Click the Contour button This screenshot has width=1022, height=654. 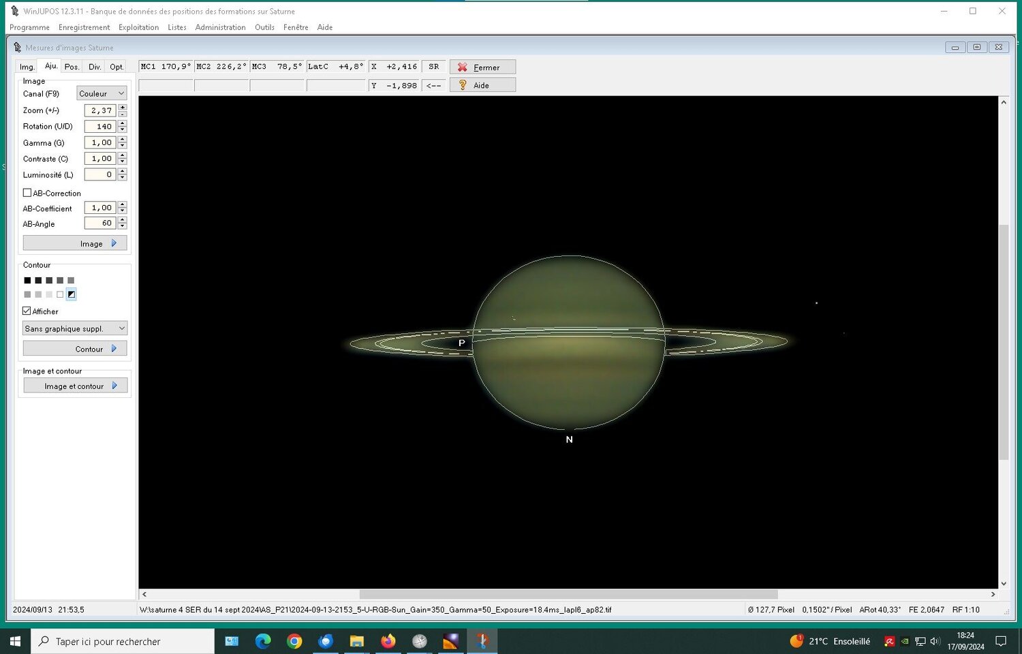[x=75, y=349]
